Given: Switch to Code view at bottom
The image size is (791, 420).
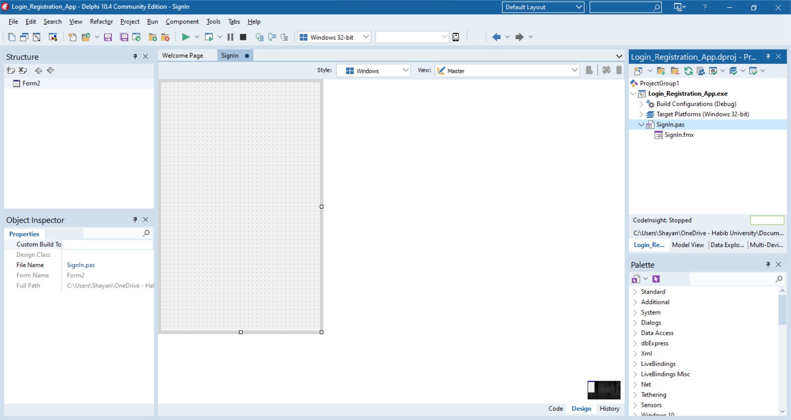Looking at the screenshot, I should click(x=555, y=408).
